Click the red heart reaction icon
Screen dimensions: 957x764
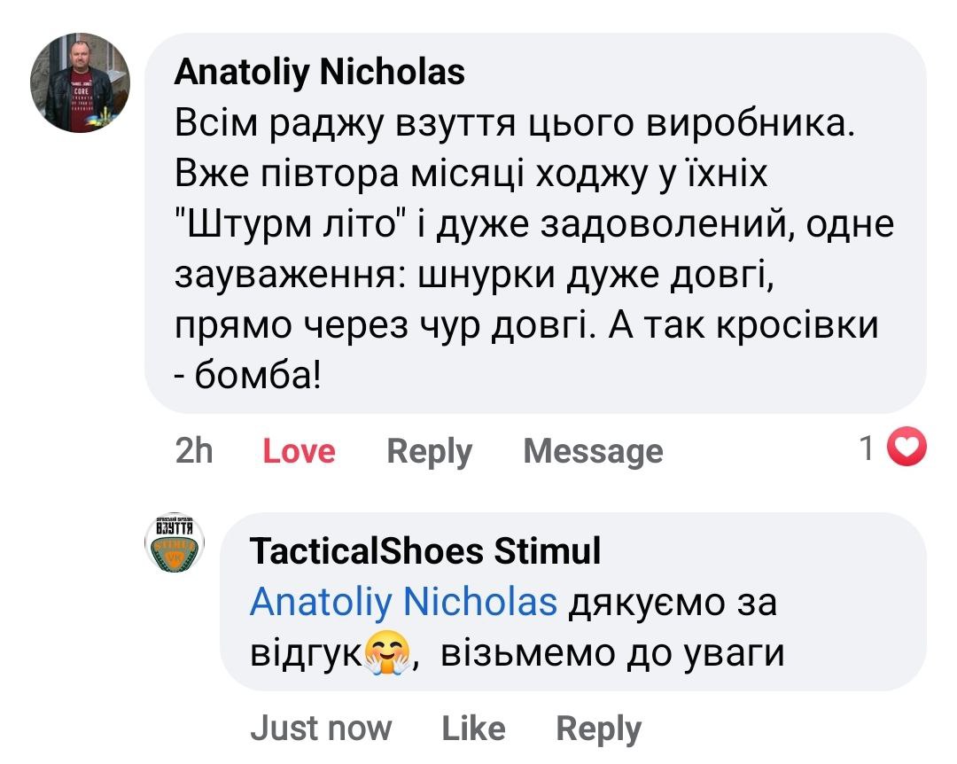[x=906, y=450]
